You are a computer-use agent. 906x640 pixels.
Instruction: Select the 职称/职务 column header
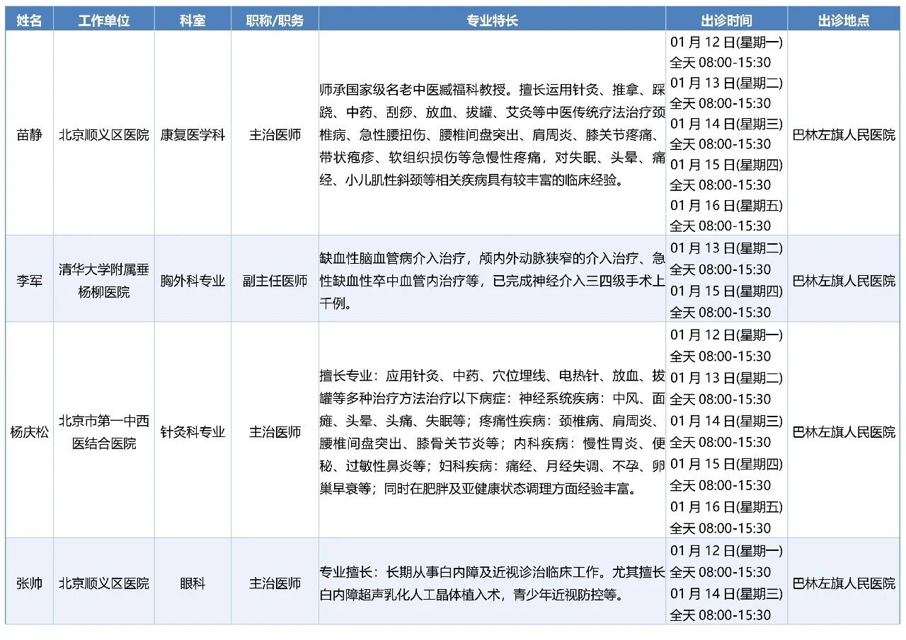pyautogui.click(x=275, y=21)
